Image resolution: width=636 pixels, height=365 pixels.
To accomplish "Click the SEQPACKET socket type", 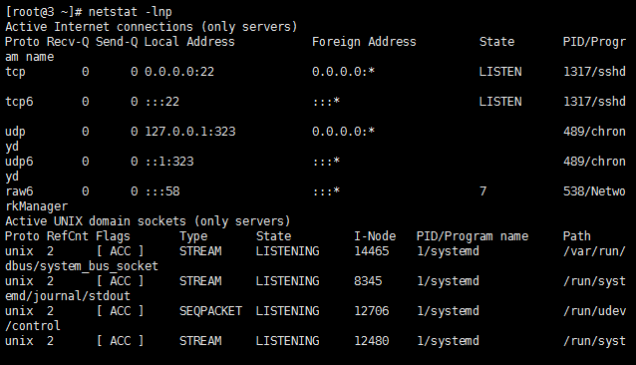I will pos(210,311).
